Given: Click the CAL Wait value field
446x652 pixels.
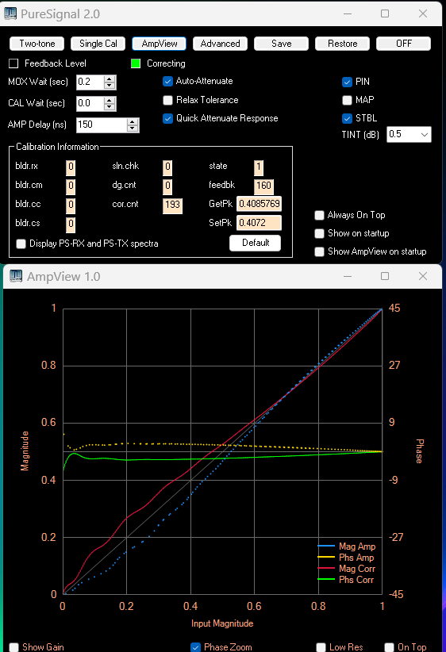Looking at the screenshot, I should pyautogui.click(x=90, y=104).
